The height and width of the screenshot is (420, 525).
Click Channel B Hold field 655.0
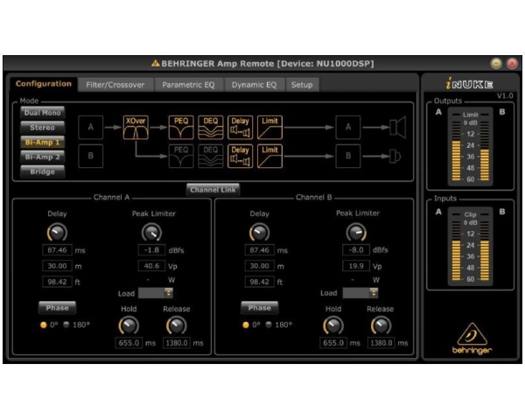tap(333, 343)
